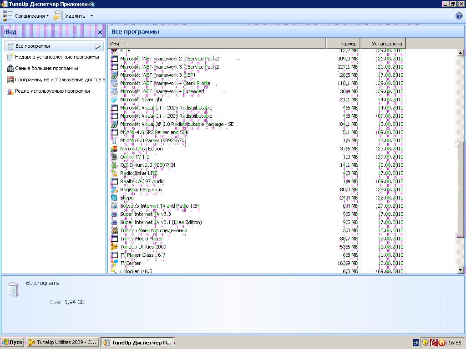Click the TVCenter program icon

[x=114, y=263]
